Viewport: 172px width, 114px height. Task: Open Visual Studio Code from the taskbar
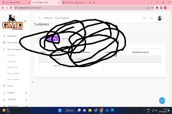107,110
